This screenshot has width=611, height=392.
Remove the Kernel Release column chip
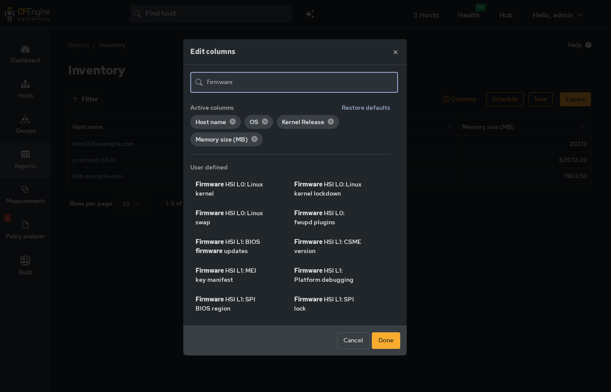pos(331,122)
